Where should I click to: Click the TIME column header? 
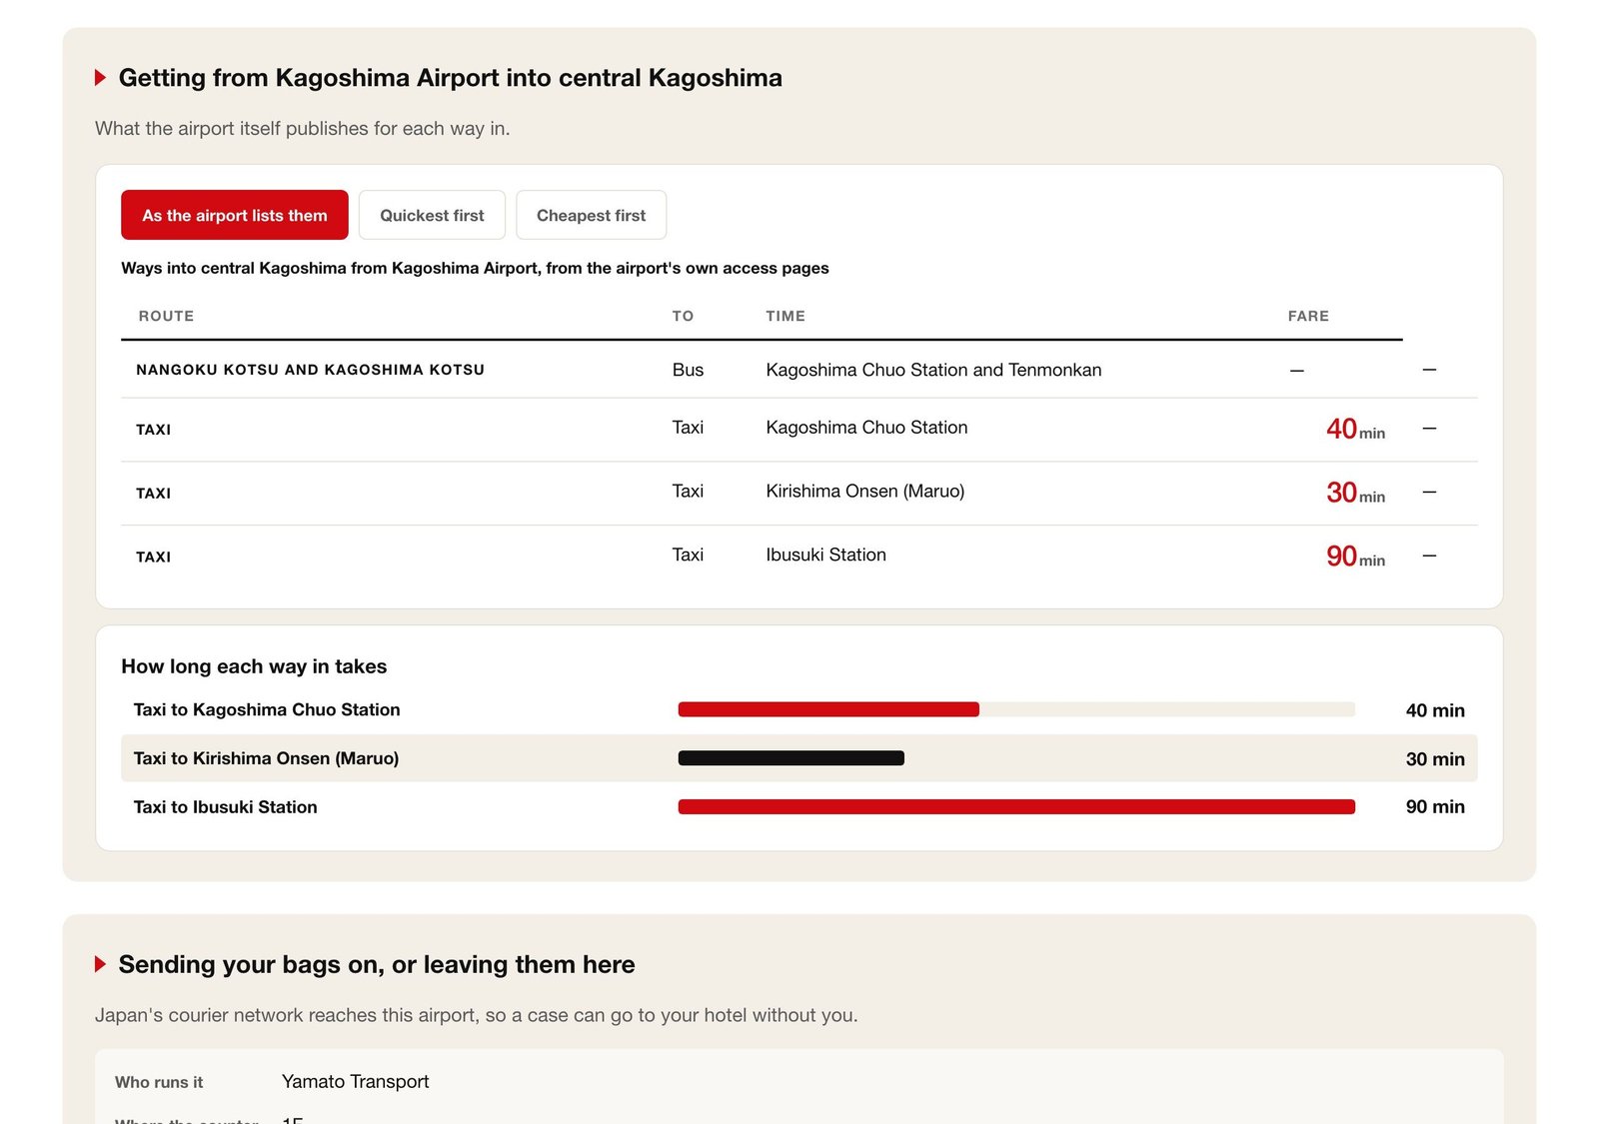point(786,316)
